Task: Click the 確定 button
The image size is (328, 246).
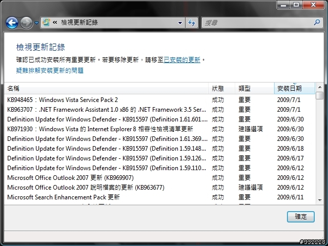Action: pyautogui.click(x=301, y=216)
